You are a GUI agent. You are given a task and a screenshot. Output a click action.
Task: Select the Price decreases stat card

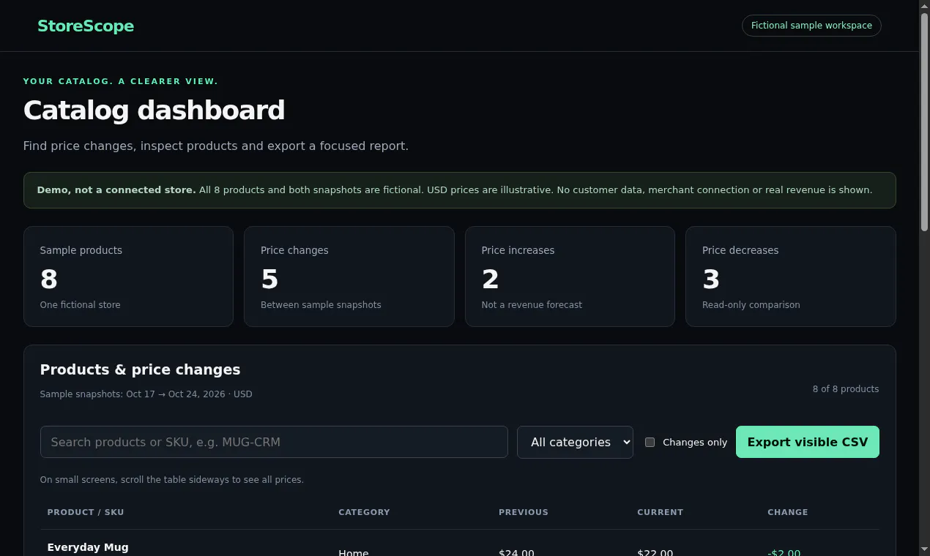790,277
